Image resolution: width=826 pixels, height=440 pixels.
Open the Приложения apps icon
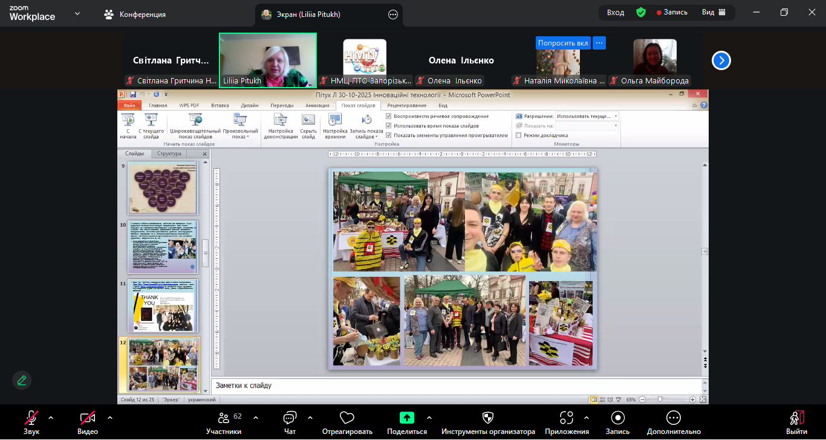pos(567,418)
